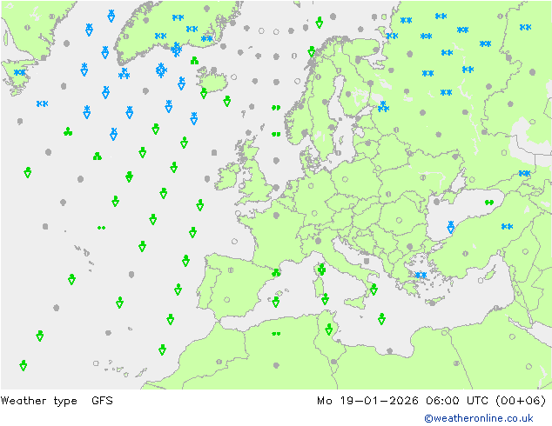Click green shower symbol on Iceland's south coast
The height and width of the screenshot is (426, 552).
click(204, 93)
